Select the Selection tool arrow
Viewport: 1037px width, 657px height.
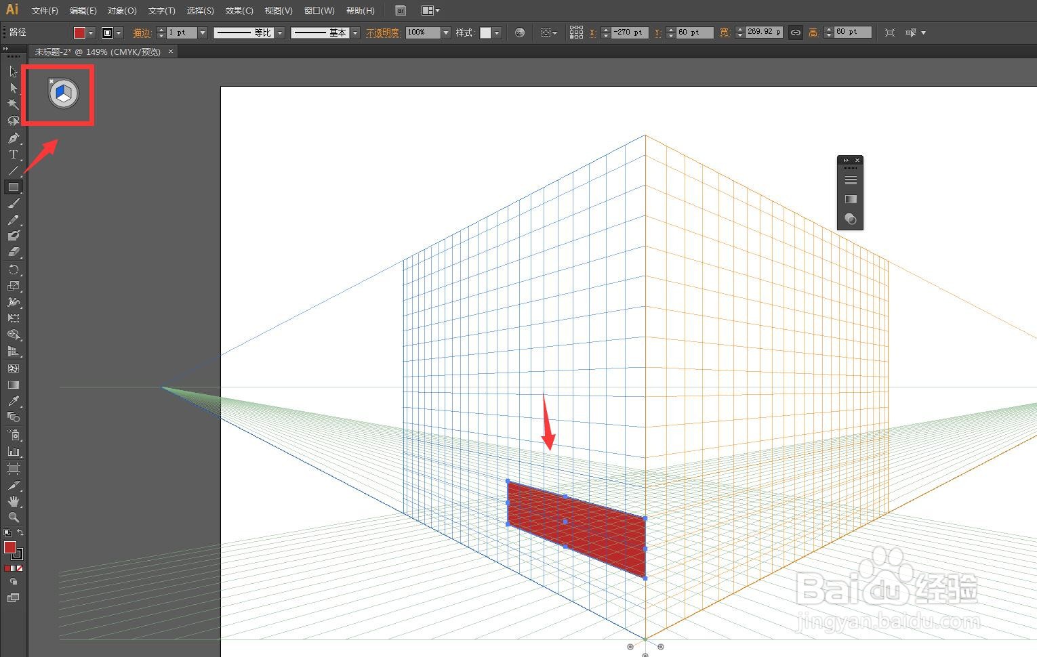pyautogui.click(x=13, y=72)
